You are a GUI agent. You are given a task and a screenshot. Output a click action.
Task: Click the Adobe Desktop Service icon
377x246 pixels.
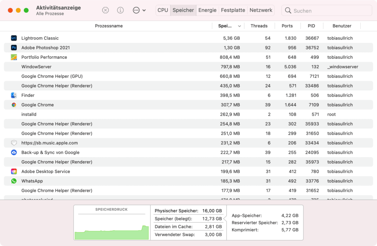[x=14, y=171]
